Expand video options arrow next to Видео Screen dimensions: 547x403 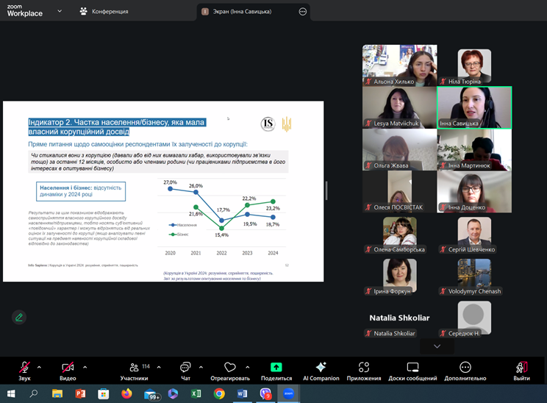pos(85,365)
